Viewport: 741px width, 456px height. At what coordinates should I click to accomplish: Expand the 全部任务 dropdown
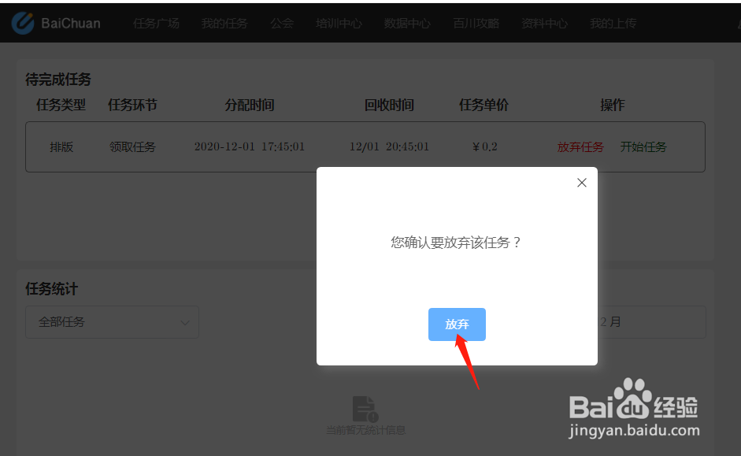112,322
